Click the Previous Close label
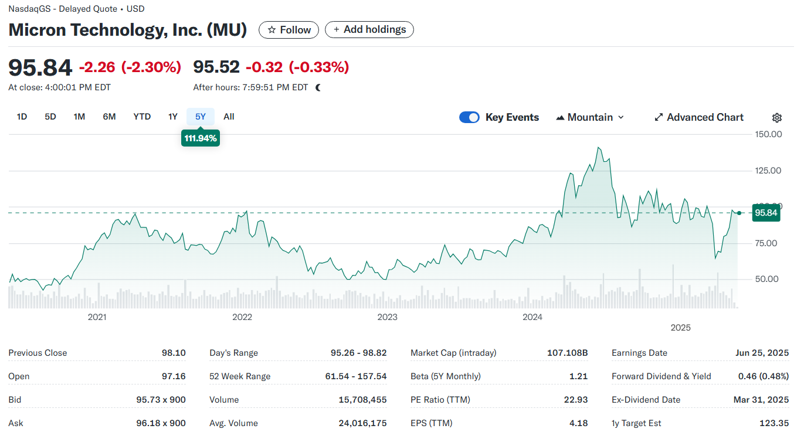 38,353
